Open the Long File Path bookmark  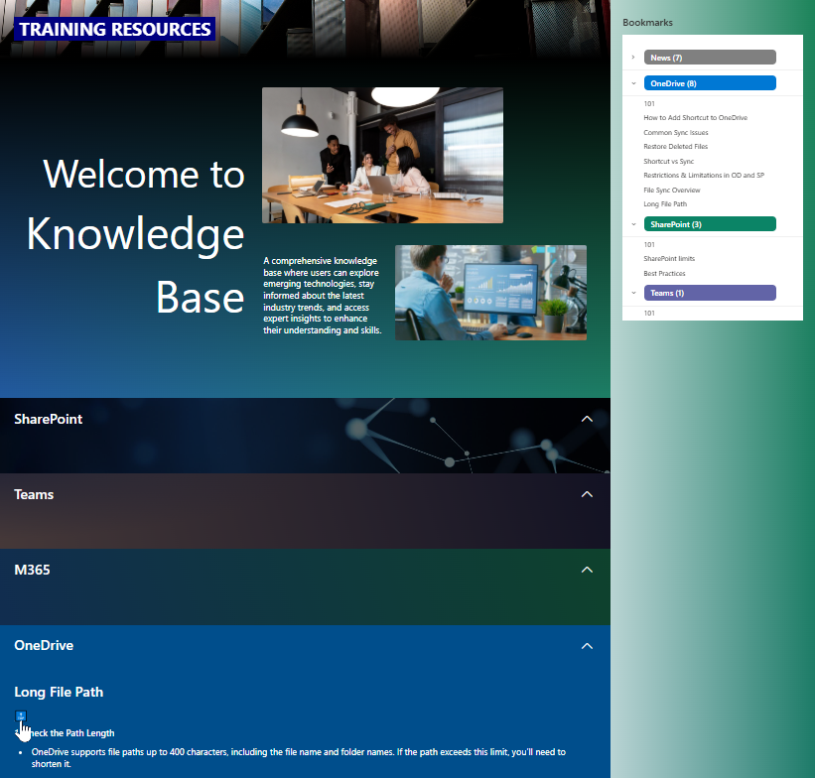click(x=665, y=203)
